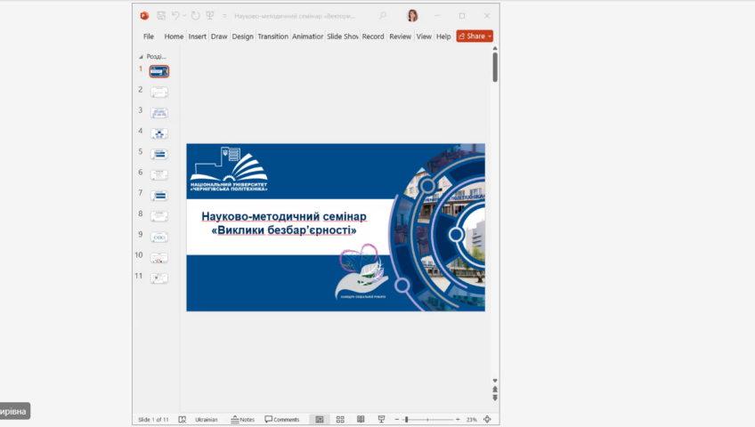Viewport: 755px width, 427px height.
Task: Redo the last action
Action: point(195,16)
